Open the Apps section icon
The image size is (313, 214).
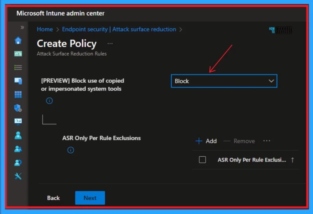click(18, 94)
